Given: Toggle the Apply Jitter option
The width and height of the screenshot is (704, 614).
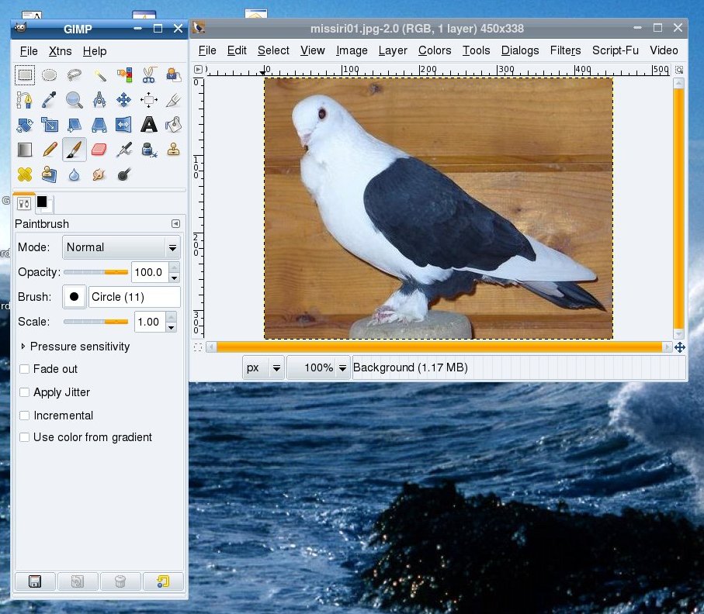Looking at the screenshot, I should pyautogui.click(x=25, y=392).
